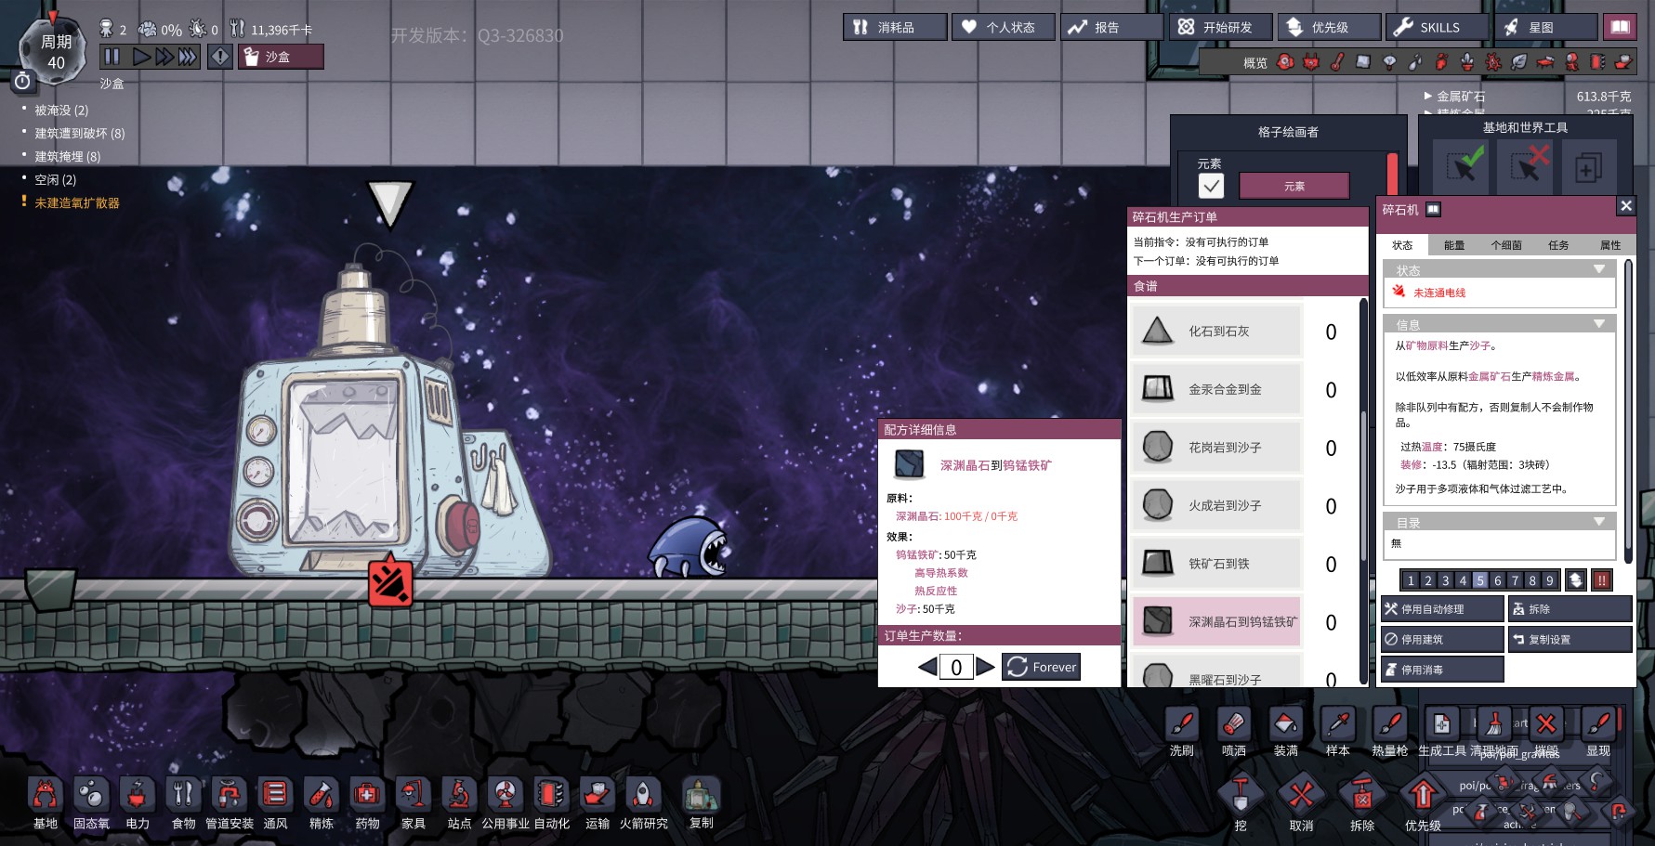Show the germ overlay icon
1655x846 pixels.
pos(1493,62)
